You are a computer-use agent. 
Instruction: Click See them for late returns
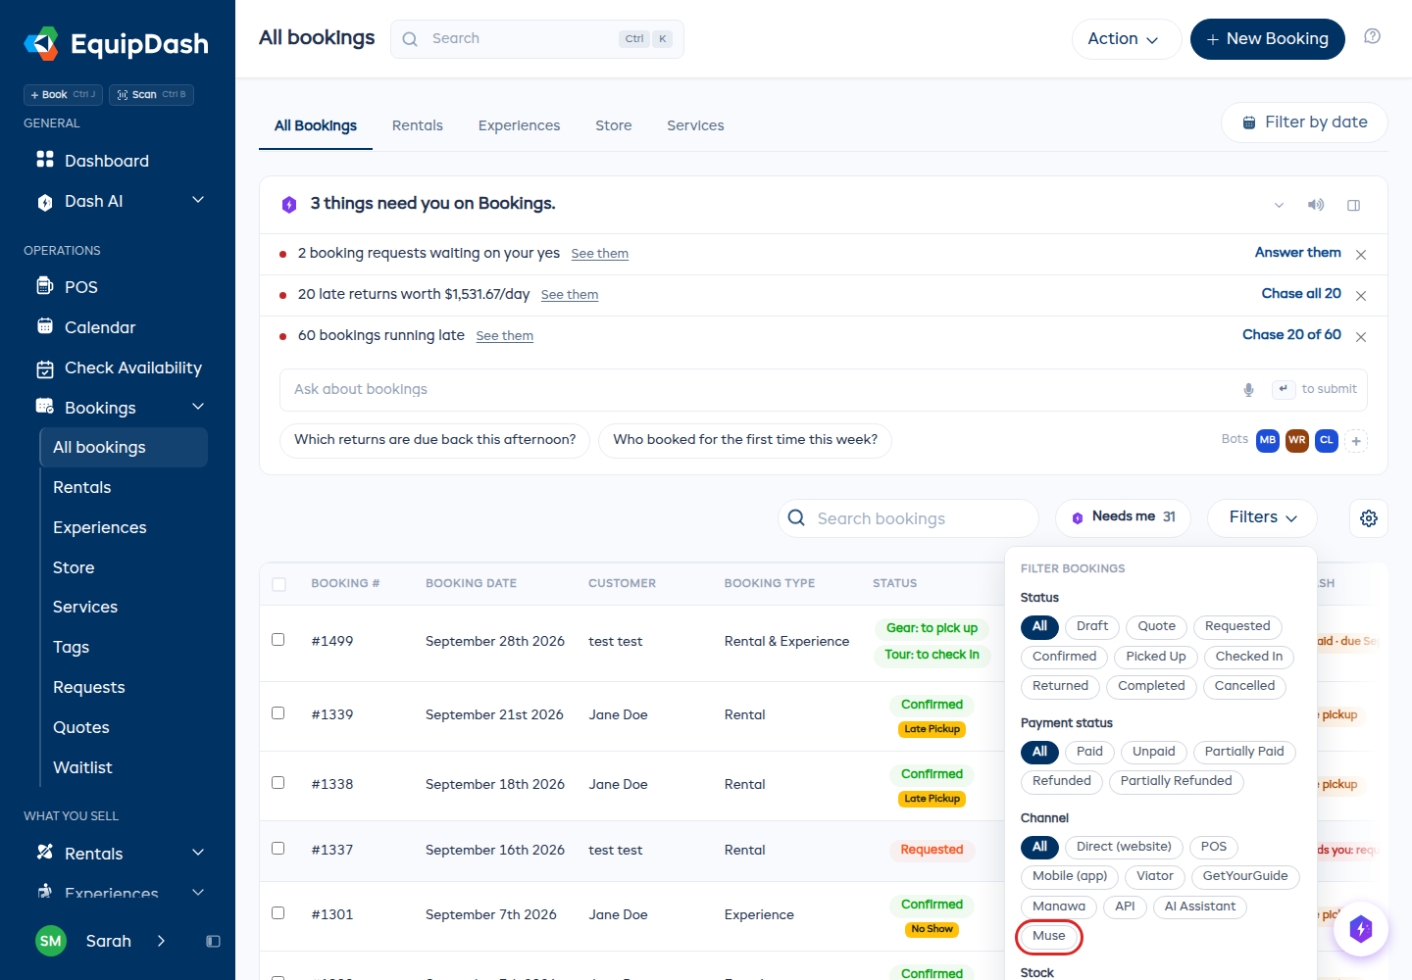point(570,295)
